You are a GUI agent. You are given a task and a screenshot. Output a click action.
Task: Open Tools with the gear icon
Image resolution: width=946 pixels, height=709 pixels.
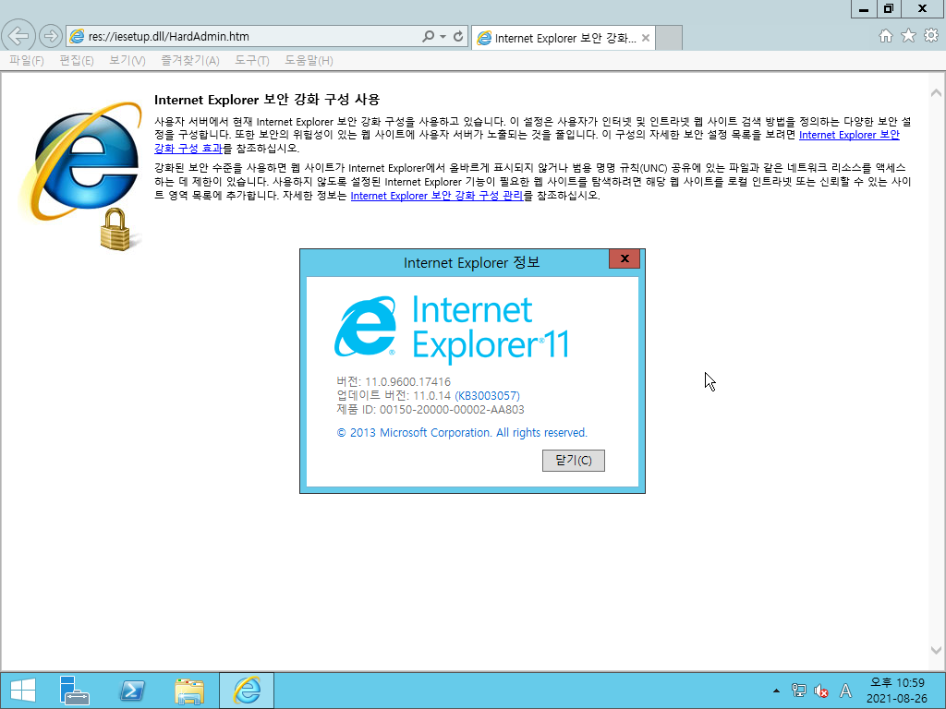(x=931, y=36)
